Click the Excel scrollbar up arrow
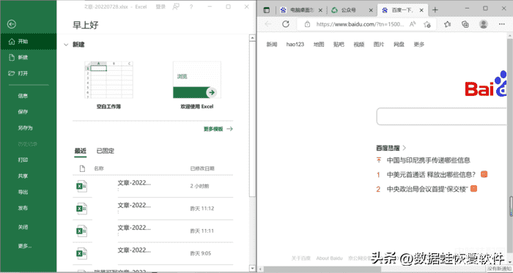 point(252,38)
